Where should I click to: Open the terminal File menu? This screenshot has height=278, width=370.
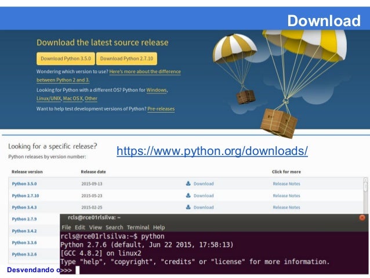click(x=66, y=228)
